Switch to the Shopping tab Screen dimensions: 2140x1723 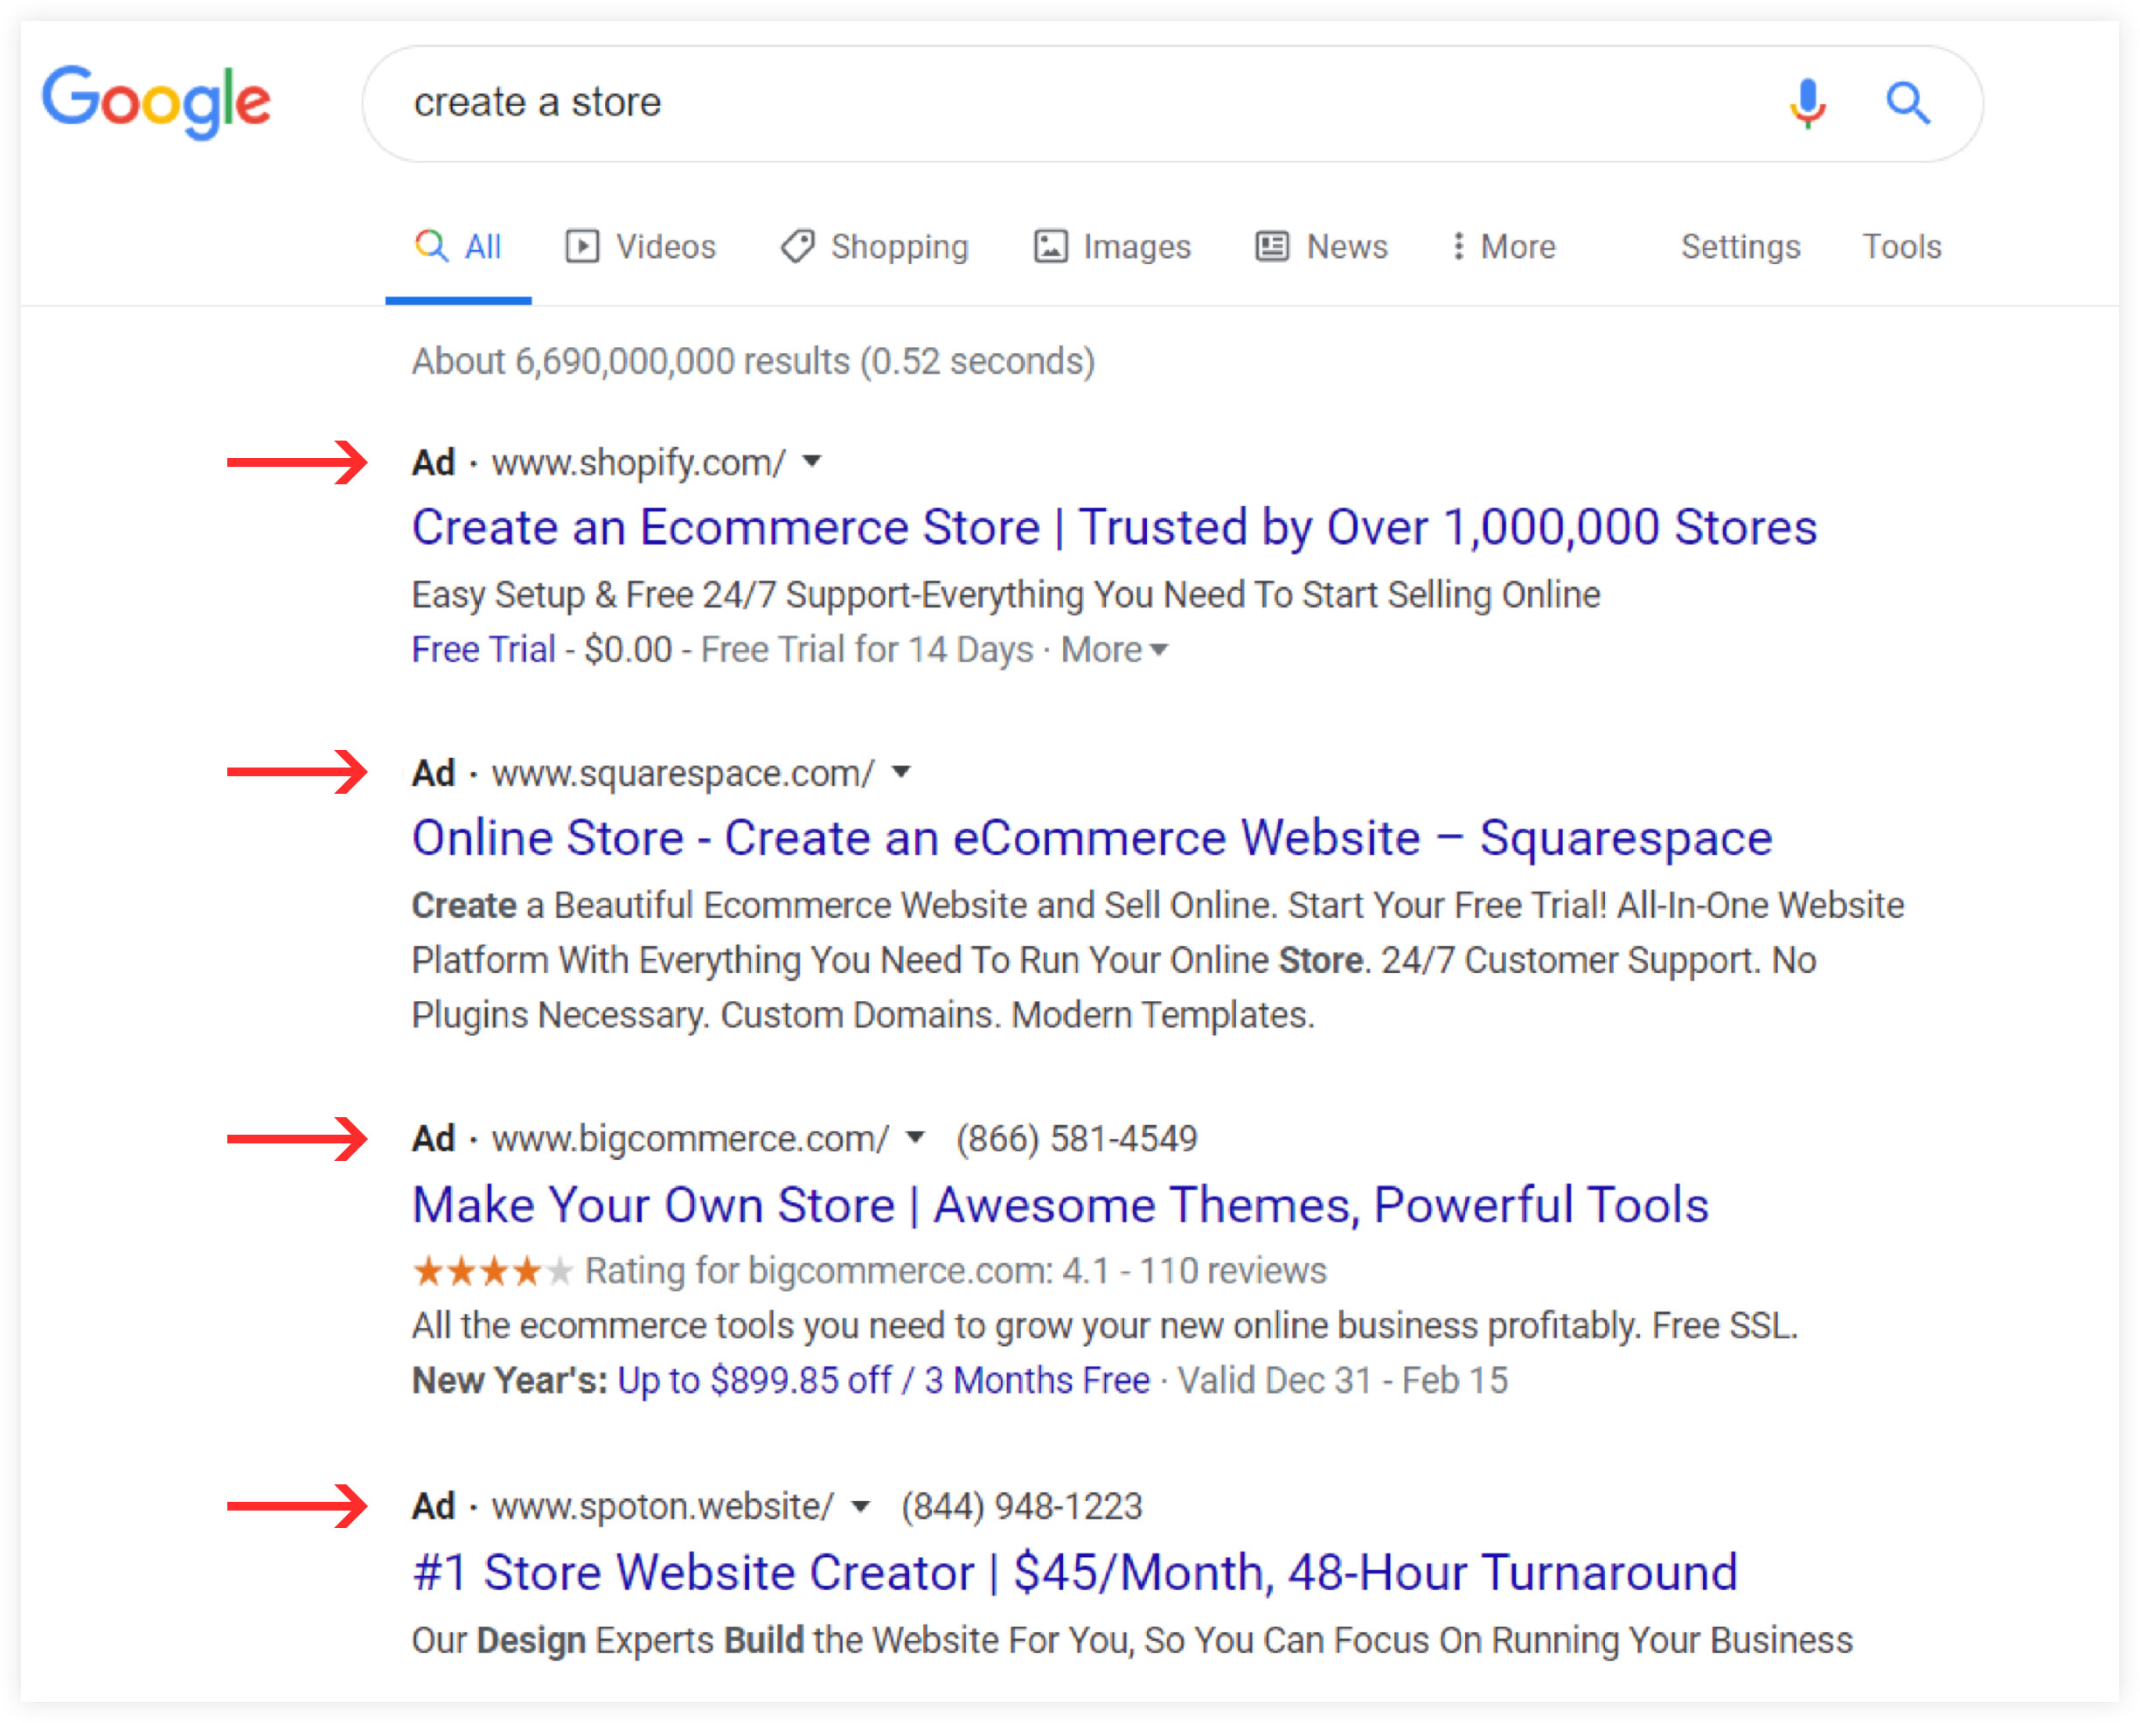pyautogui.click(x=874, y=247)
